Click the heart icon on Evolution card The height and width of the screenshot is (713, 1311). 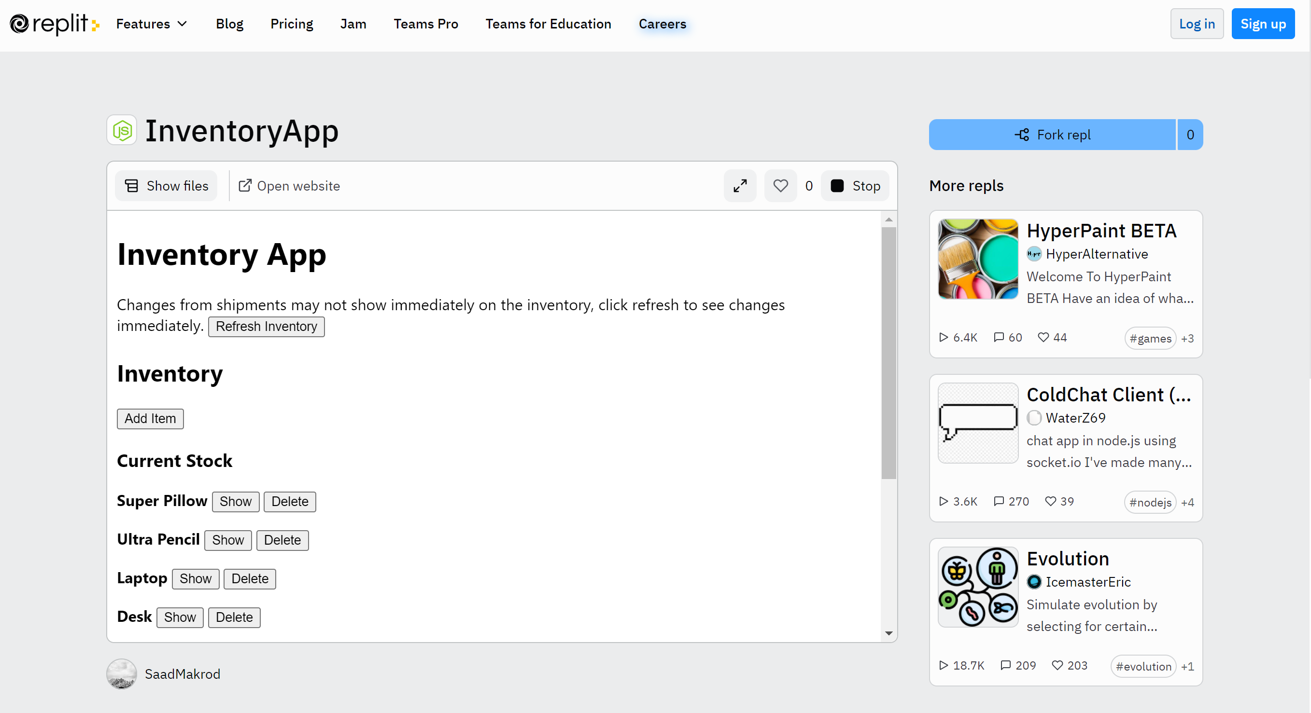(1057, 665)
